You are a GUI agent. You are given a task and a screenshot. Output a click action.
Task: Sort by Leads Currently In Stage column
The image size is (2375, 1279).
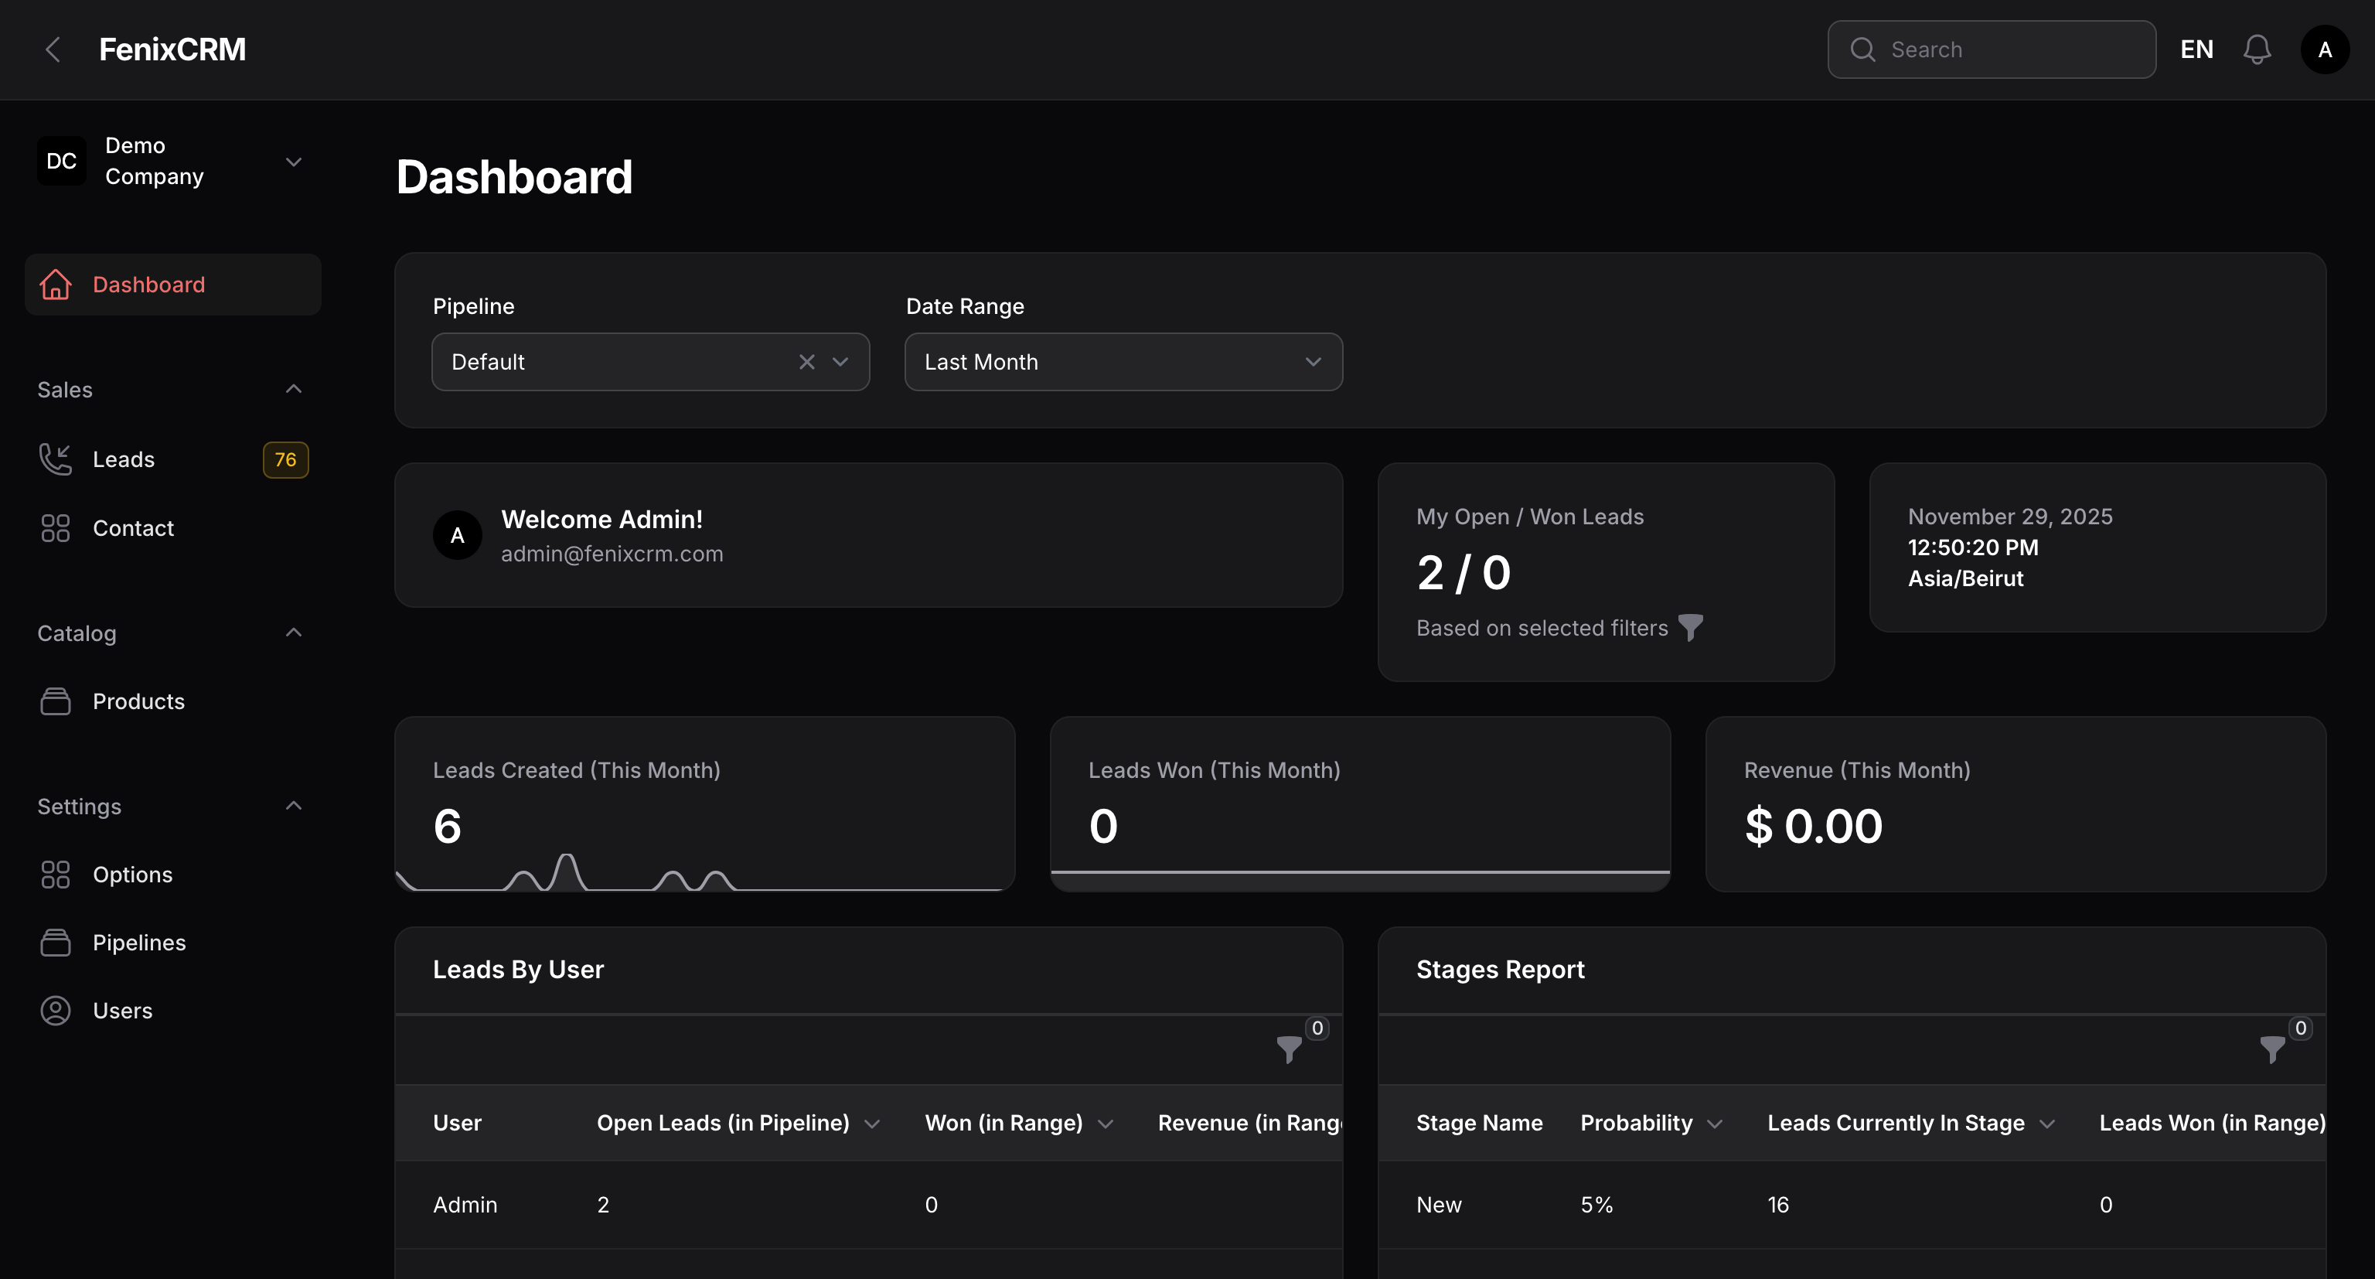pos(1910,1123)
